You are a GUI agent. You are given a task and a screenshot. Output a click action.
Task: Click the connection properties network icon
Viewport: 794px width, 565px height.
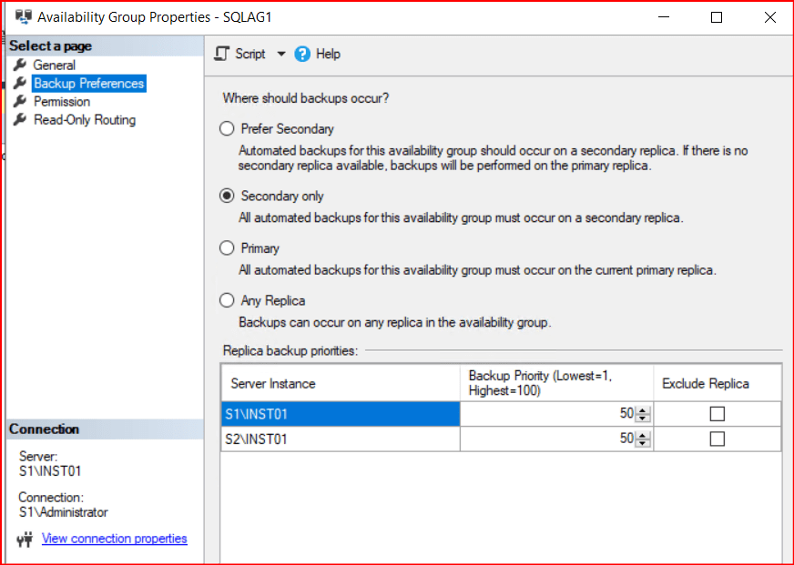pyautogui.click(x=25, y=540)
